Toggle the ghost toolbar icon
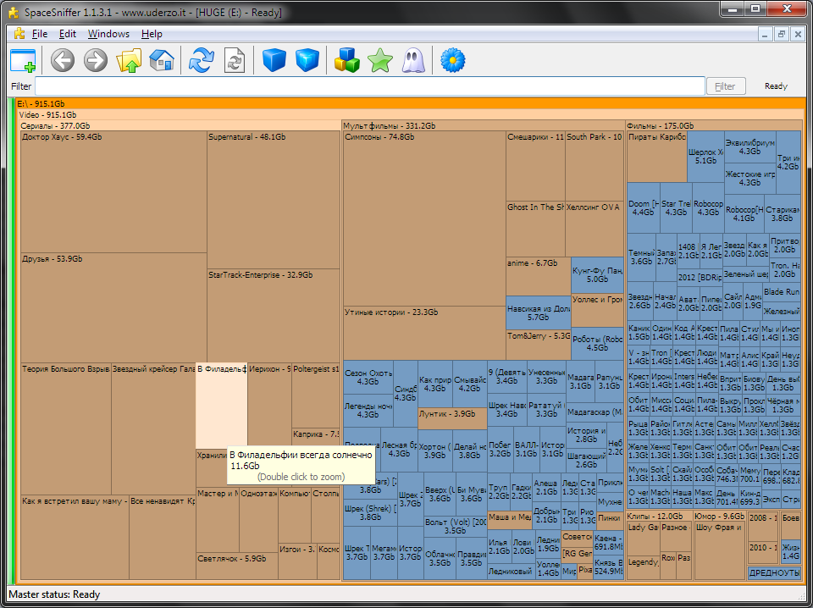The height and width of the screenshot is (608, 813). (412, 60)
